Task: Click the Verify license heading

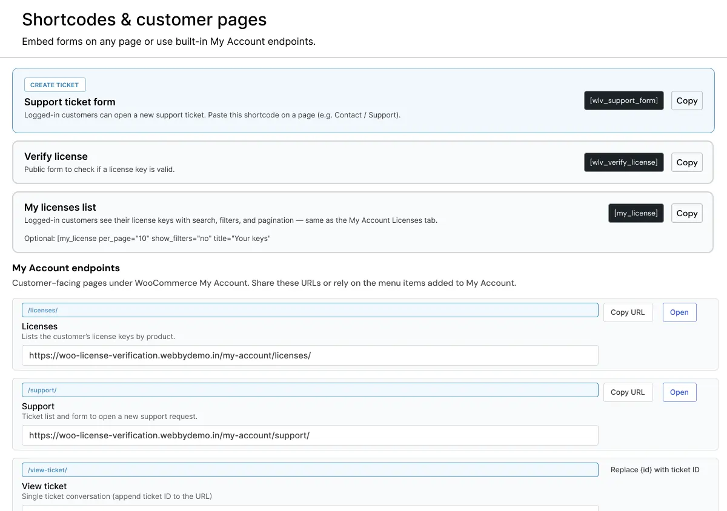Action: [x=56, y=156]
